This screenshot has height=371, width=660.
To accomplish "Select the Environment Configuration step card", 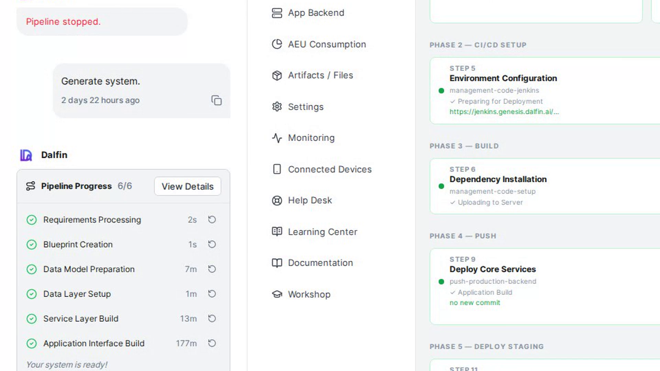I will coord(545,91).
